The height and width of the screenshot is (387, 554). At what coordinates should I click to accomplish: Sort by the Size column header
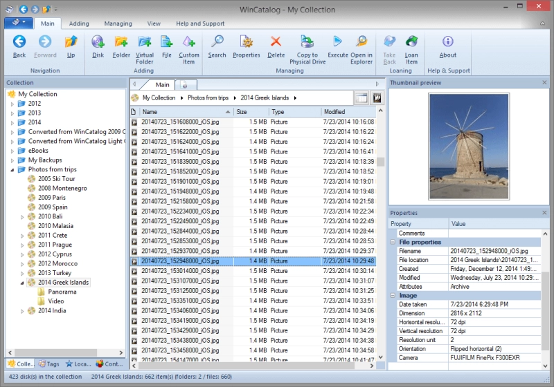251,112
